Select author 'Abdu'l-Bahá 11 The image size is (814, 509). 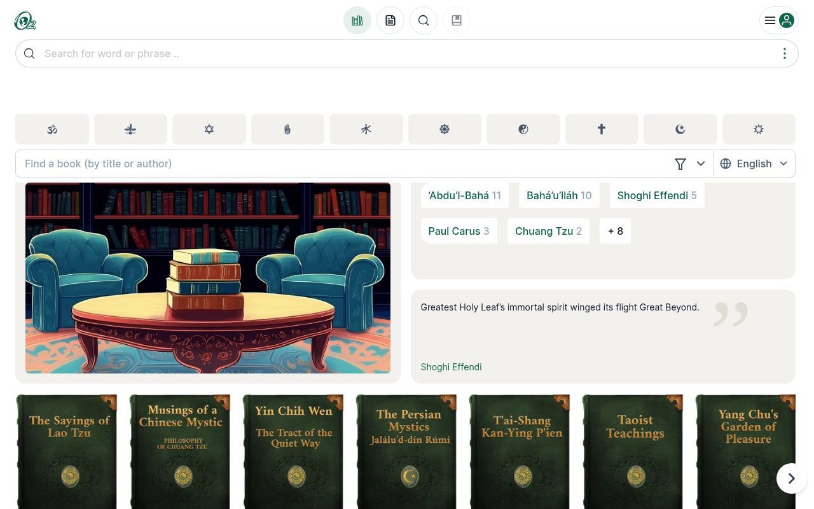464,195
